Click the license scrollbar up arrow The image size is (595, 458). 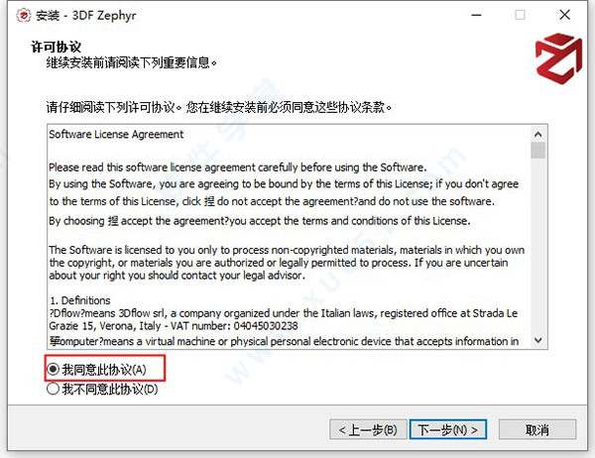(537, 134)
